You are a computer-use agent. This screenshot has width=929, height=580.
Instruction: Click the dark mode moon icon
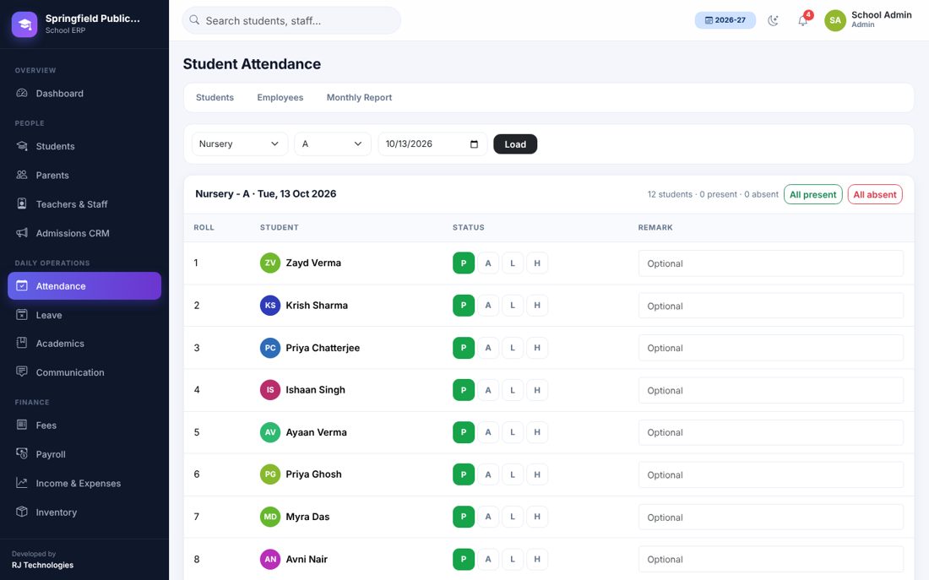point(773,21)
